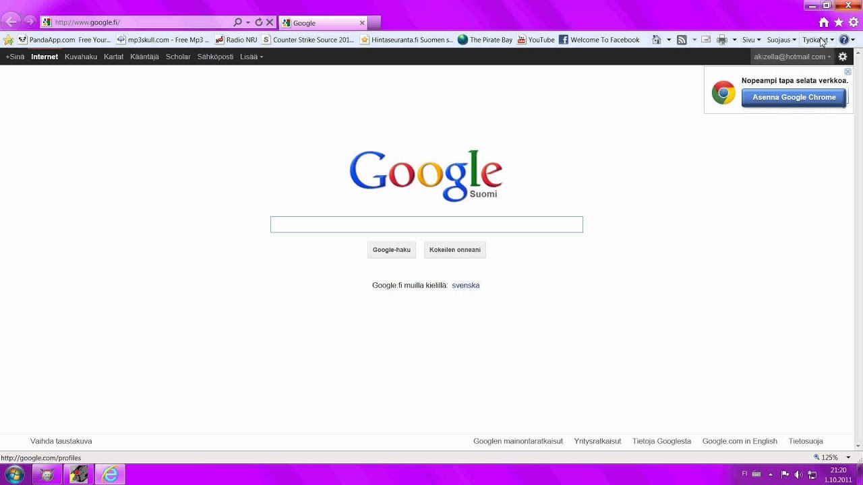Viewport: 863px width, 485px height.
Task: Click the Google Suomi logo
Action: point(425,175)
